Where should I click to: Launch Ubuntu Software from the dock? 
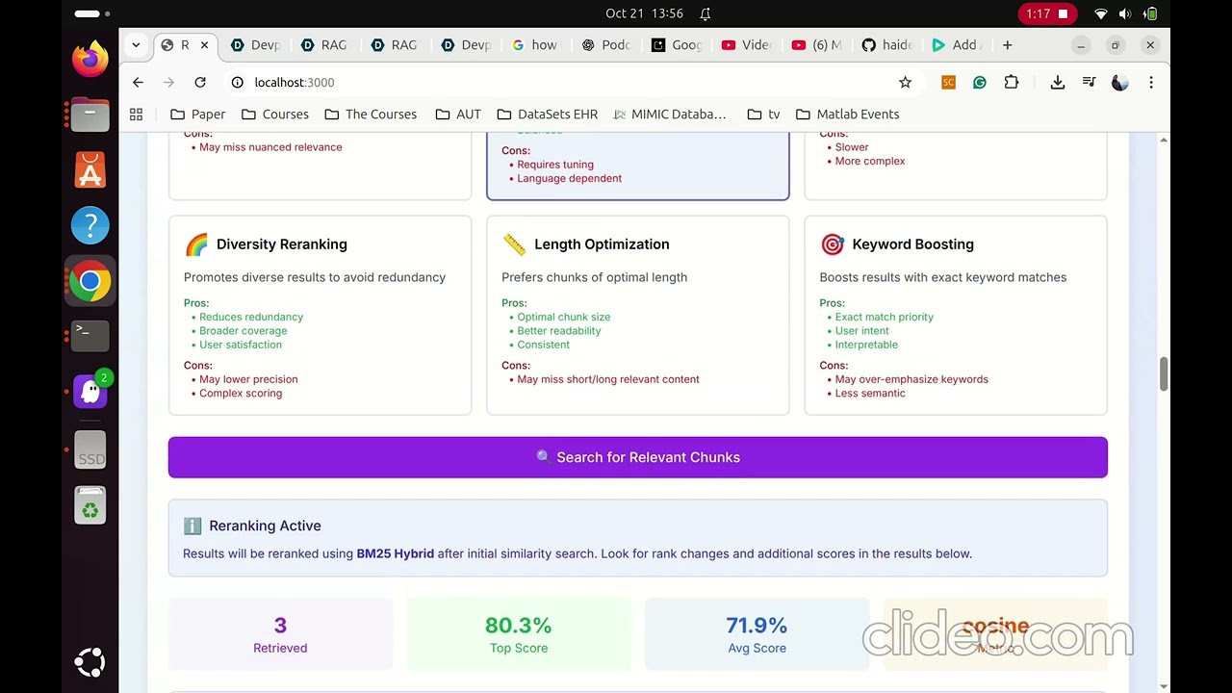90,170
